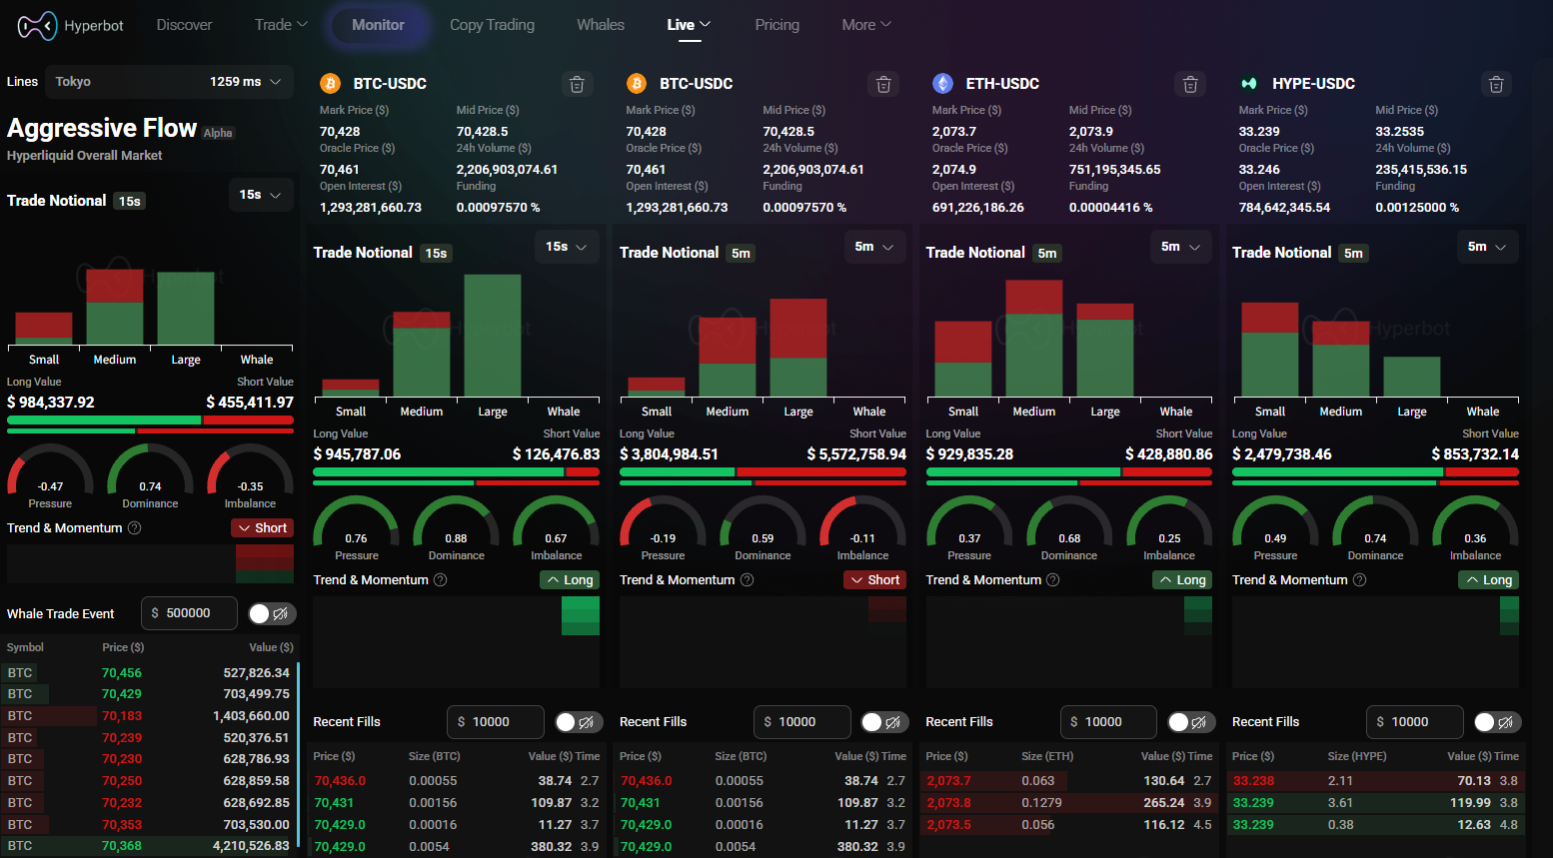Toggle the Whale Trade Event sound switch

[270, 613]
